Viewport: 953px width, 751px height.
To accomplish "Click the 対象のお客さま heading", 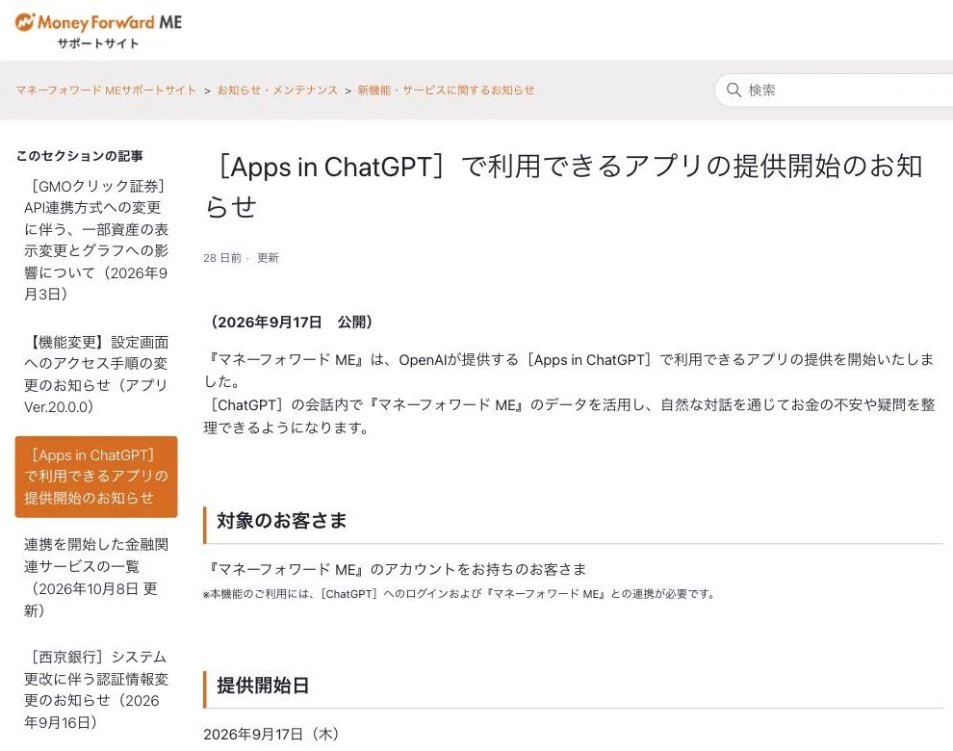I will pos(282,521).
